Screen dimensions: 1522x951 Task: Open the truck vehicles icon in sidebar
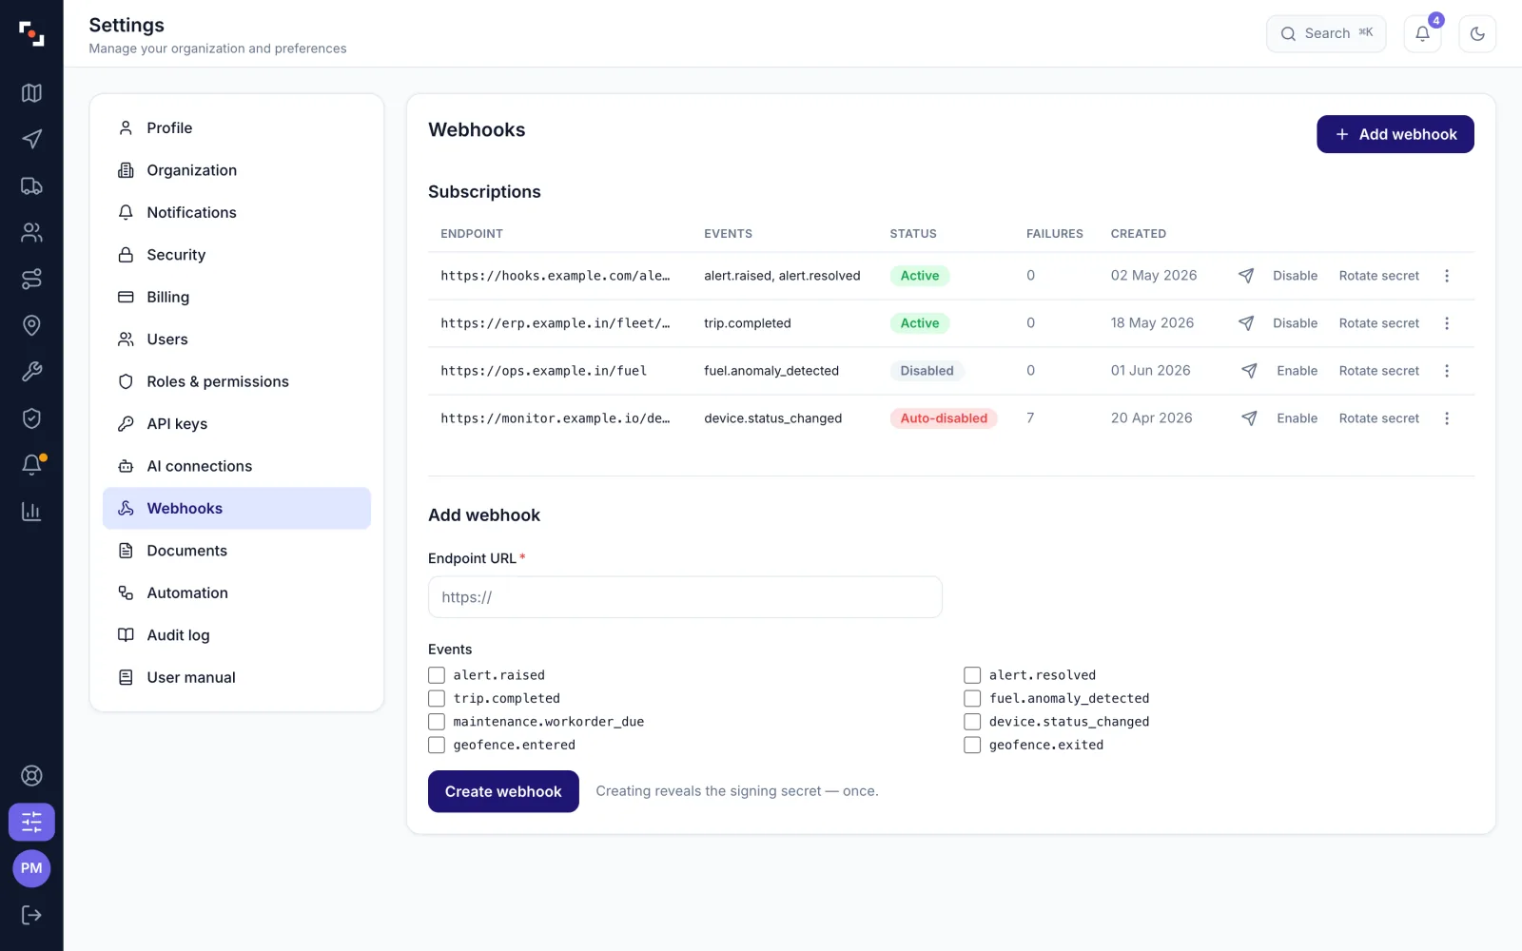coord(31,186)
